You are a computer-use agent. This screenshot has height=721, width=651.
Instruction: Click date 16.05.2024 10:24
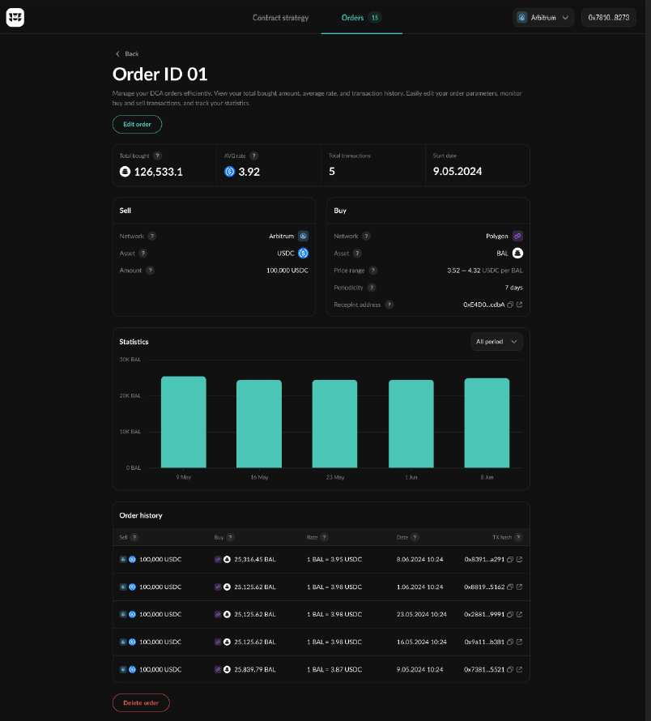tap(422, 642)
